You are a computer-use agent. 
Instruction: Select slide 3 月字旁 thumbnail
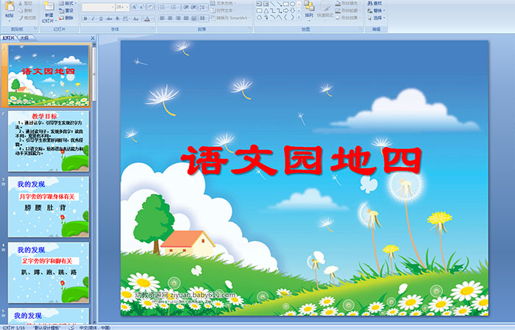[x=49, y=207]
